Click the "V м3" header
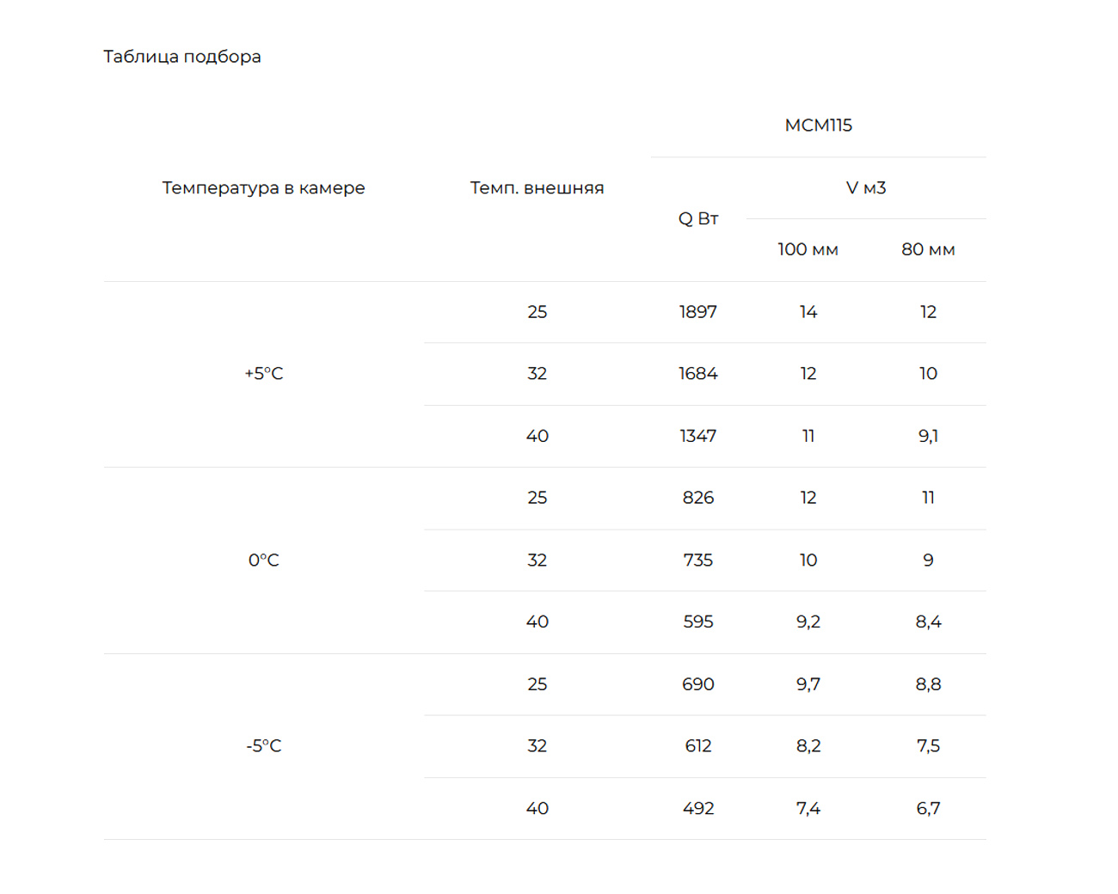 click(x=865, y=188)
